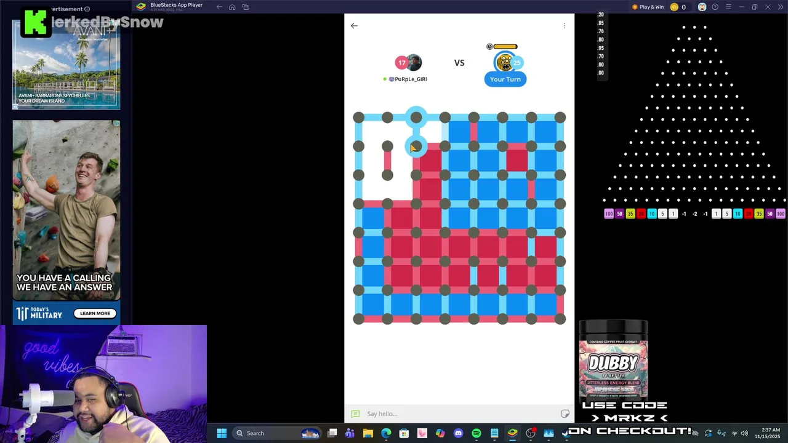Switch to BlueStacks in taskbar
The height and width of the screenshot is (443, 788).
512,433
